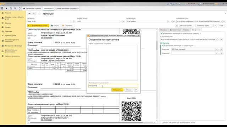Toggle forming receipts with barcodes
Screen dimensions: 227x127
point(163,46)
